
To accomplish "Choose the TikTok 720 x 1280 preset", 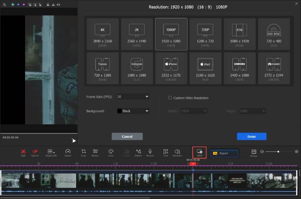I will tap(102, 68).
